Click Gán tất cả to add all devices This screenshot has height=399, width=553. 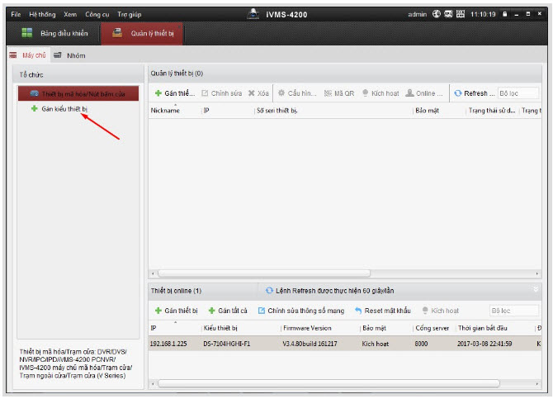tap(227, 311)
